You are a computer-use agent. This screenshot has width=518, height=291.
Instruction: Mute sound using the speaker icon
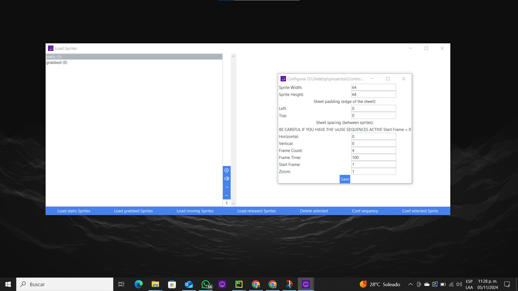(227, 178)
